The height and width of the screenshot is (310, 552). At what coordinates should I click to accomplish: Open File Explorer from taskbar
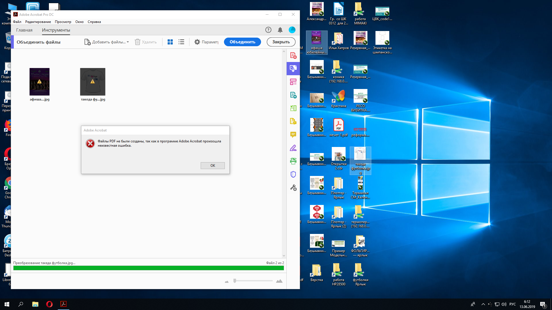(35, 304)
